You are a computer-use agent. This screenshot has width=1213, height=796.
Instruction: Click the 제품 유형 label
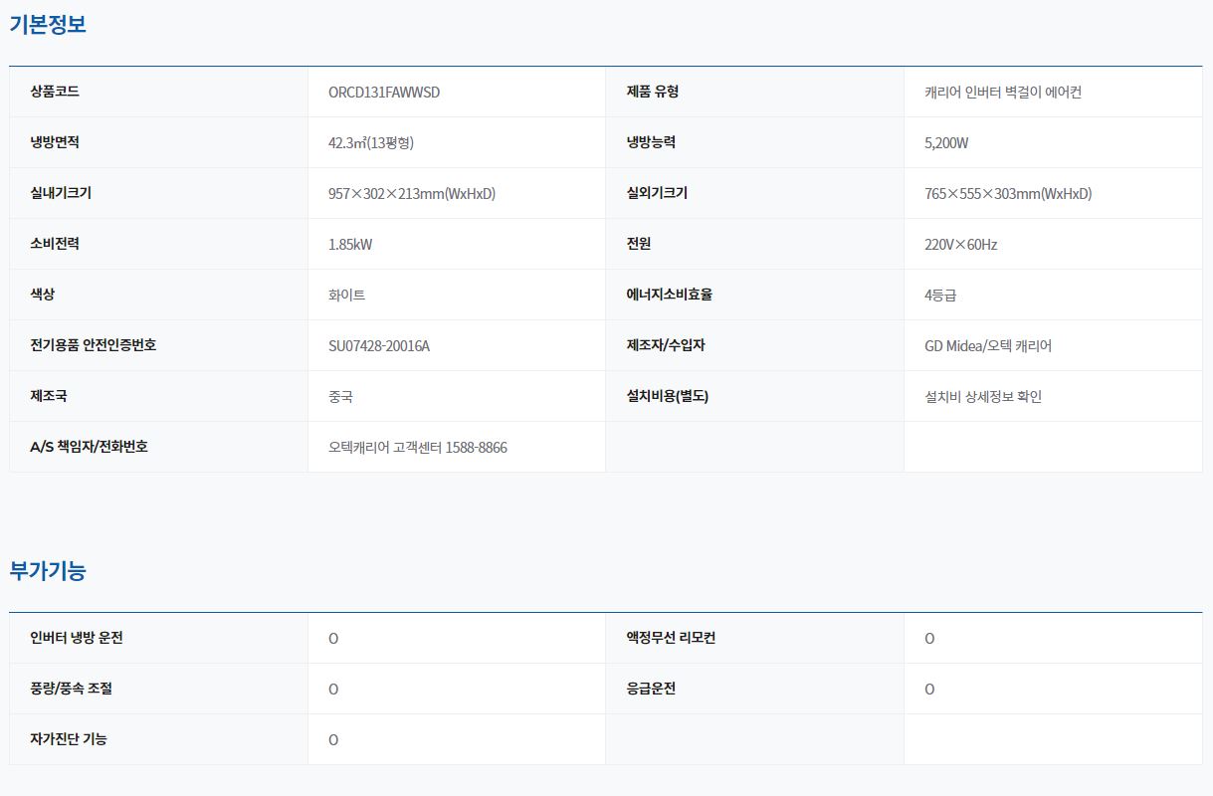[653, 92]
